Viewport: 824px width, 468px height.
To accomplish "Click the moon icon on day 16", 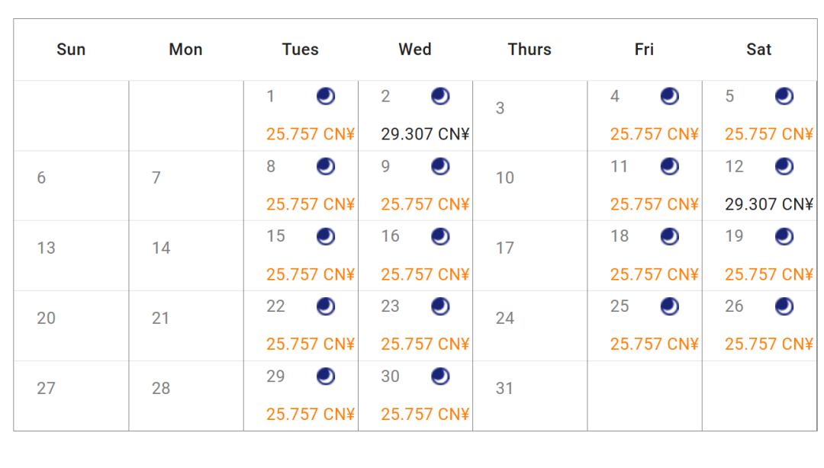I will point(440,236).
